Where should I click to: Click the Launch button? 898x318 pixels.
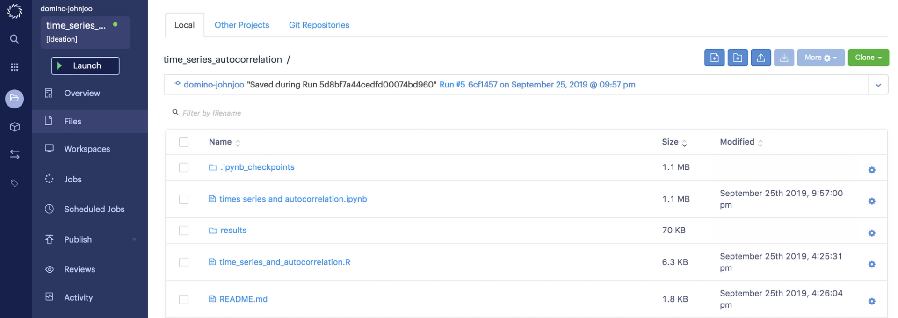click(x=85, y=66)
